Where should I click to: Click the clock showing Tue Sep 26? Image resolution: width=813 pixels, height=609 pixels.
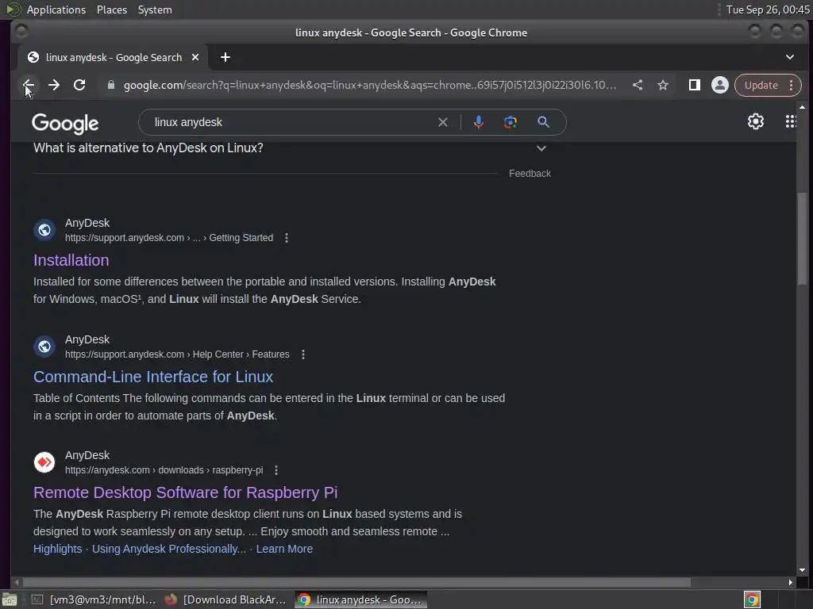(768, 10)
